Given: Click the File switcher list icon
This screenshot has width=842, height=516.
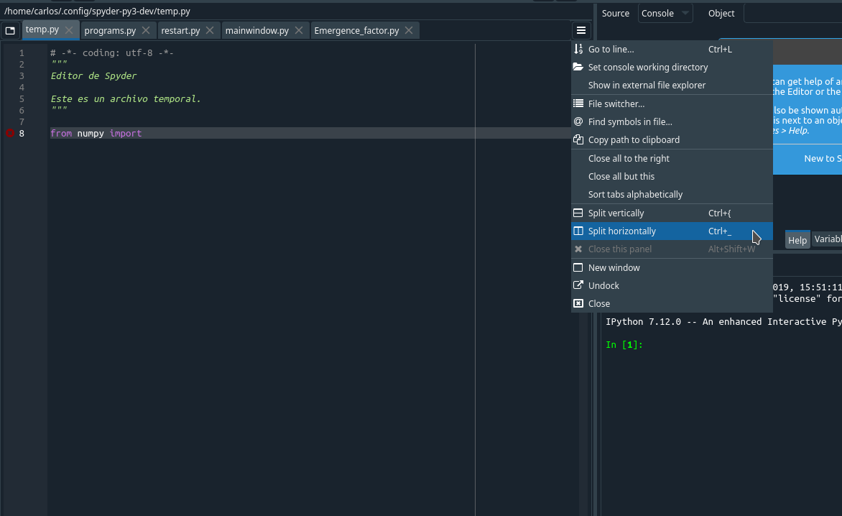Looking at the screenshot, I should [x=578, y=103].
